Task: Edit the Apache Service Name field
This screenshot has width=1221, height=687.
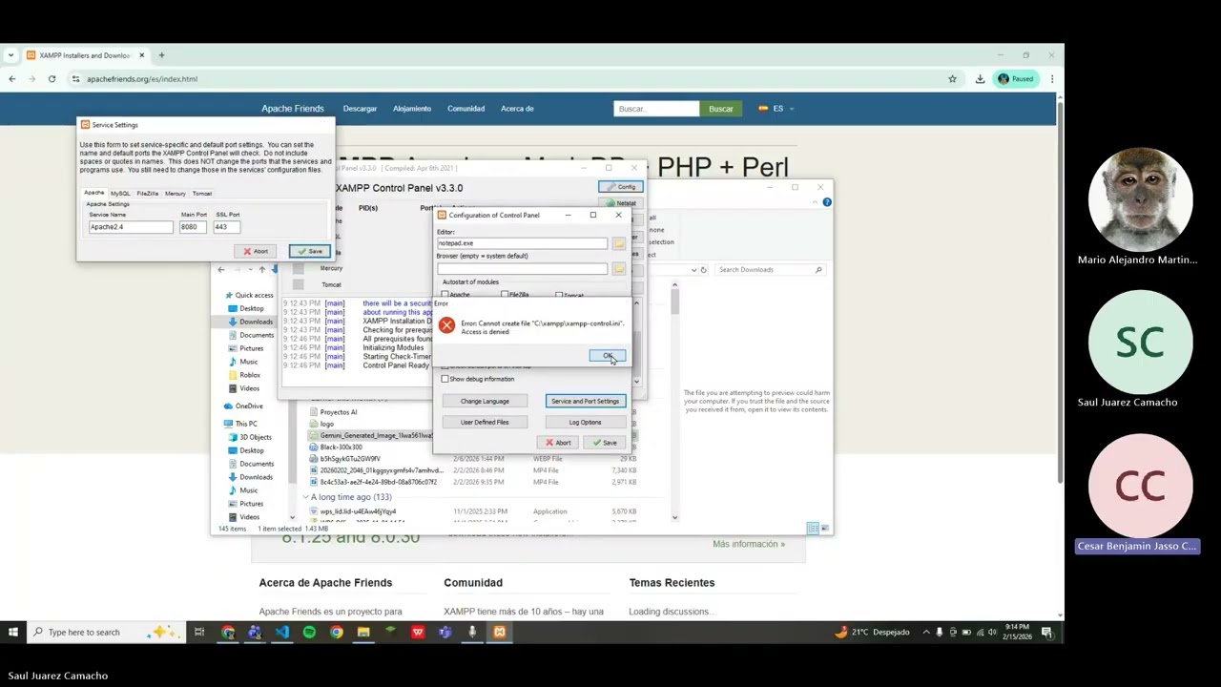Action: (132, 227)
